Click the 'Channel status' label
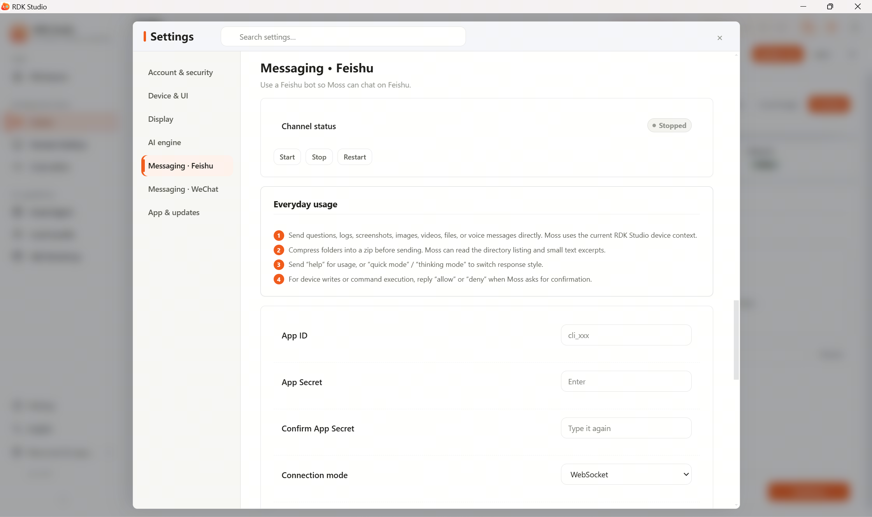The height and width of the screenshot is (517, 872). pos(308,126)
